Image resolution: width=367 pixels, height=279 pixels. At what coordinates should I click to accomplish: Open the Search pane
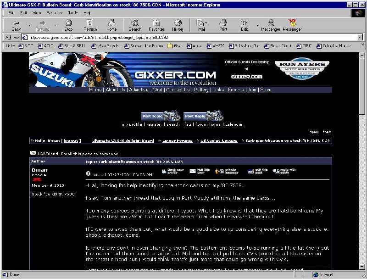pyautogui.click(x=135, y=26)
